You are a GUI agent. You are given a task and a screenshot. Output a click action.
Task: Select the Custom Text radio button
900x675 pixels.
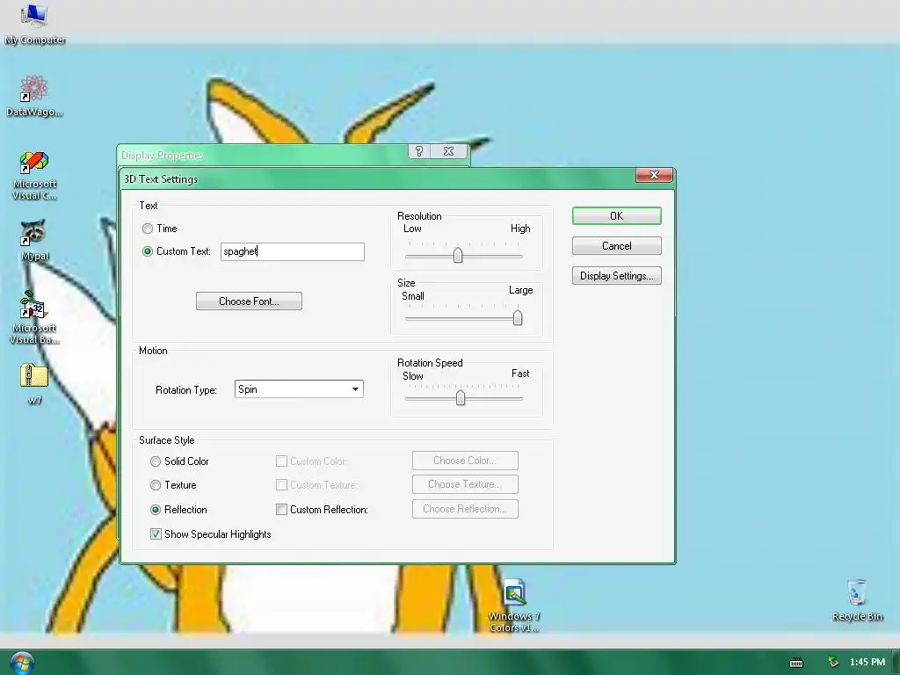coord(148,251)
